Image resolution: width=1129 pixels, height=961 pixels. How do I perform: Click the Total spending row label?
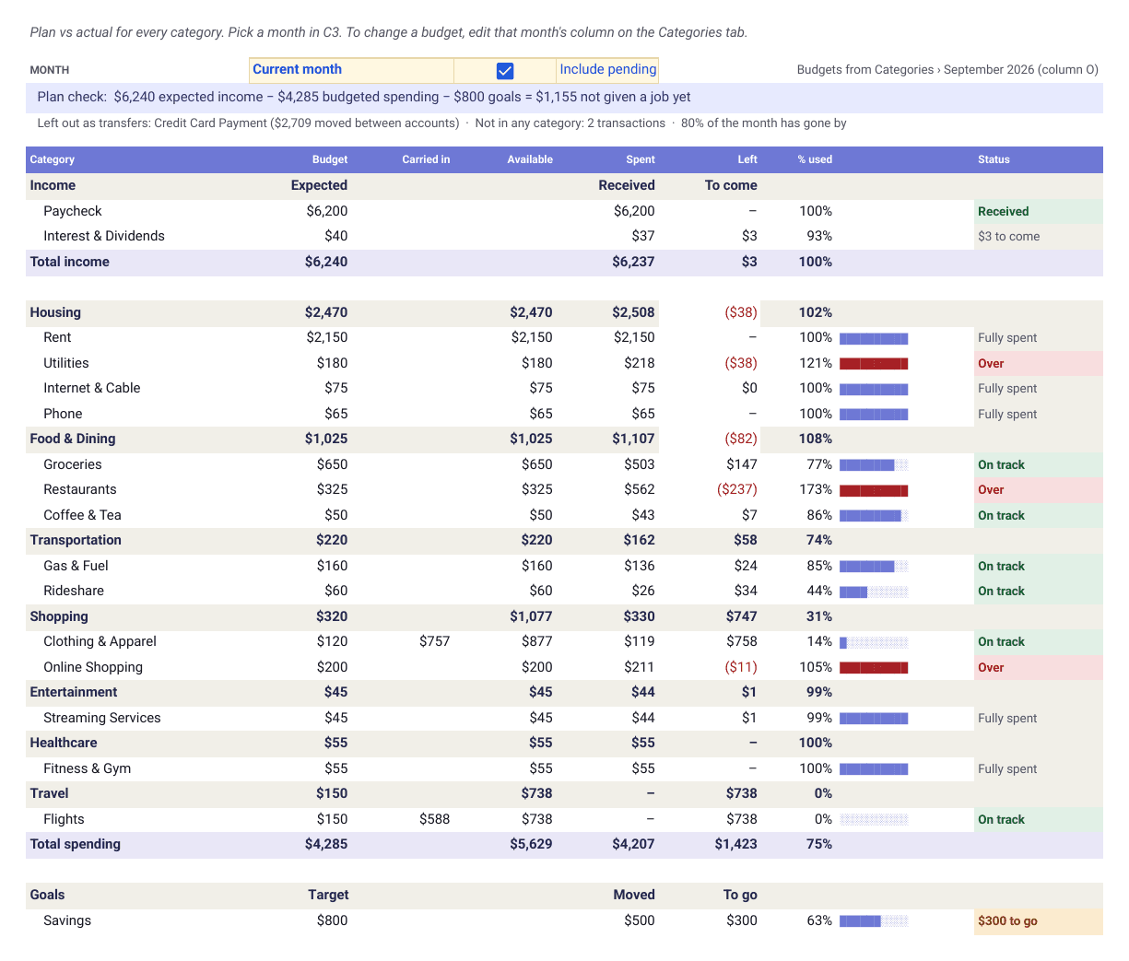pos(76,844)
